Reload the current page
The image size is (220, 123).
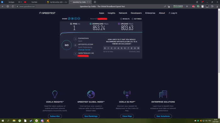coord(13,7)
